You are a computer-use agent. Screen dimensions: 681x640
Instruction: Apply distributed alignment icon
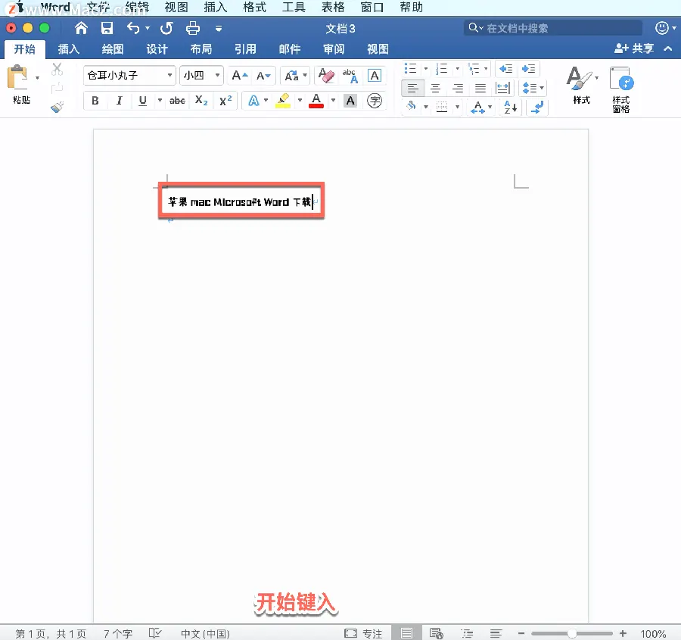pyautogui.click(x=503, y=89)
